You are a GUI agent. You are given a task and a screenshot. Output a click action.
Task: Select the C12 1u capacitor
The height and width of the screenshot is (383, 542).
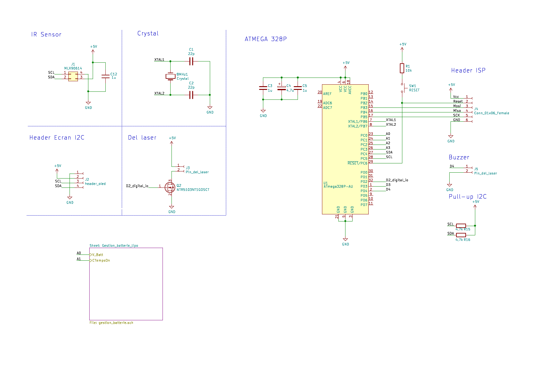[105, 76]
